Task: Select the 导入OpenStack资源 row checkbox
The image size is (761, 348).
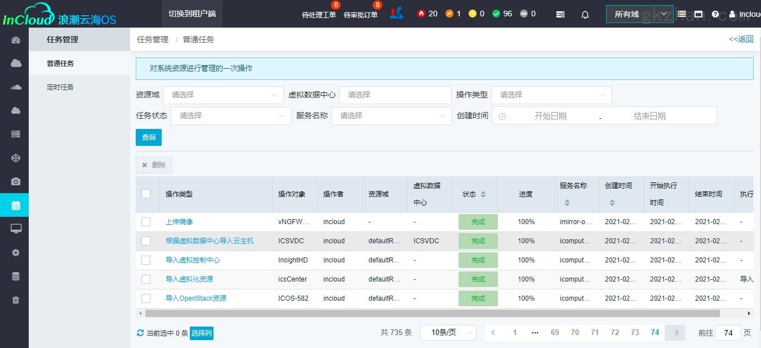Action: click(146, 298)
